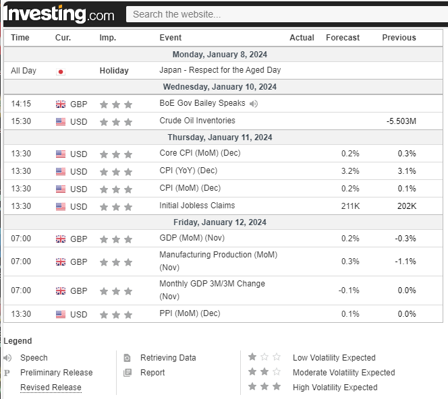
Task: Open the CPI (YoY) (Dec) event
Action: (x=188, y=171)
